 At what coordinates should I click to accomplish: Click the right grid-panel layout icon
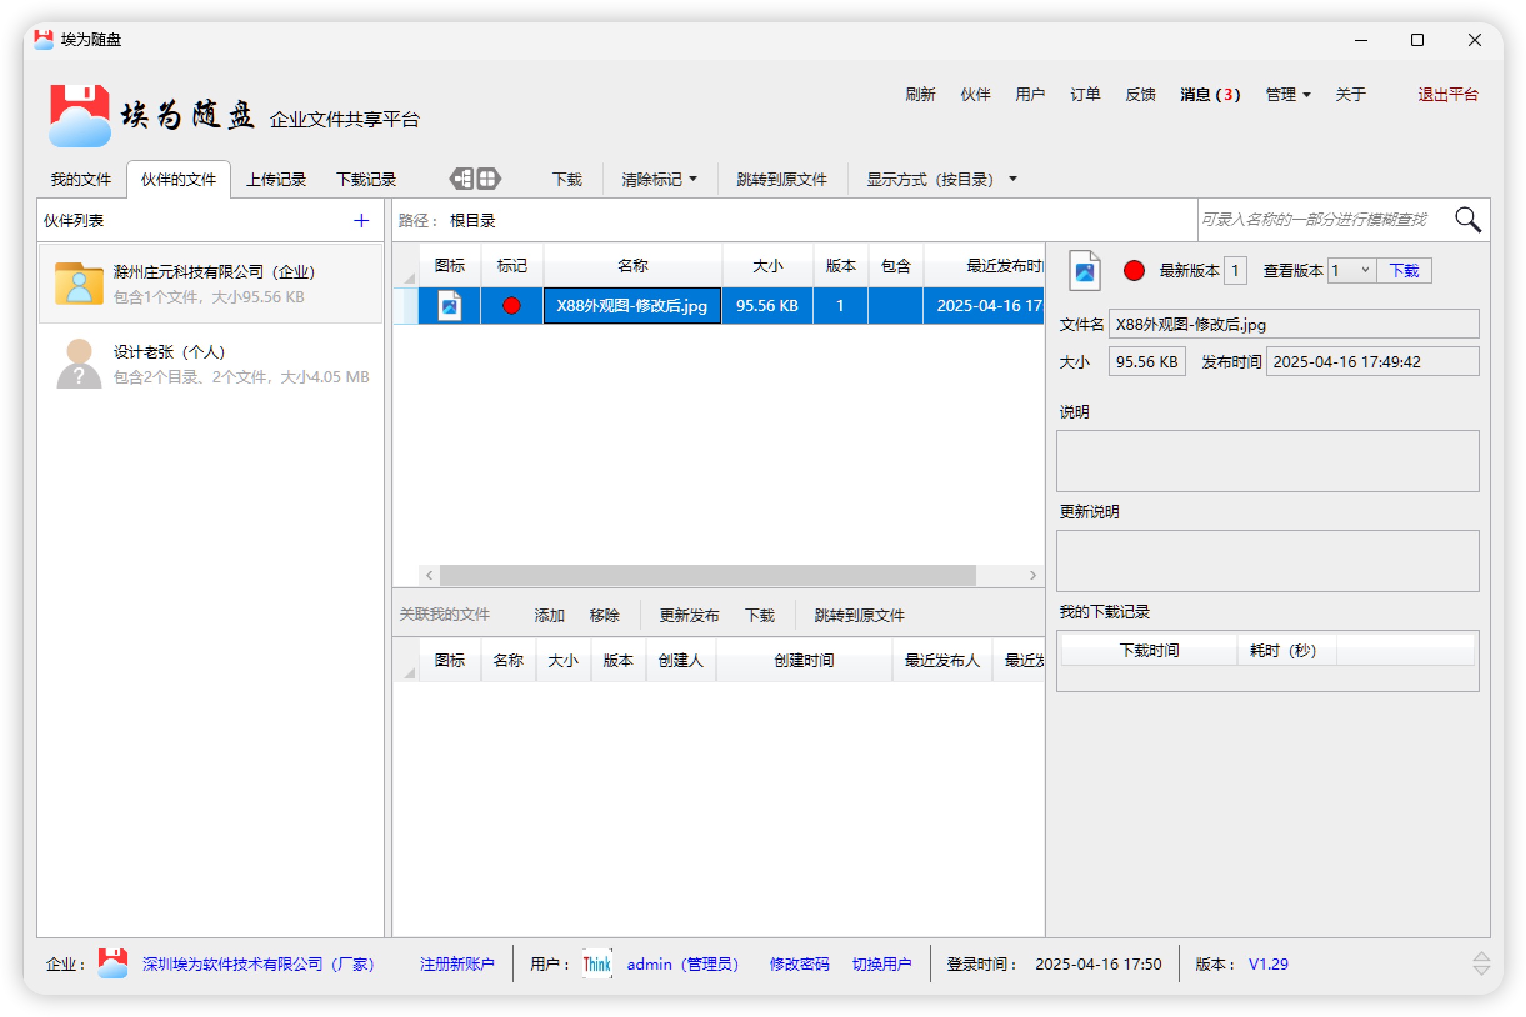(x=488, y=179)
